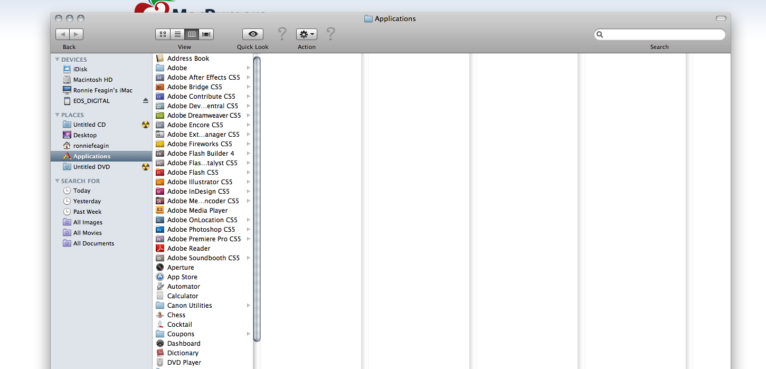Expand Adobe Flash Builder 4 arrow
Screen dimensions: 766x369
[248, 154]
